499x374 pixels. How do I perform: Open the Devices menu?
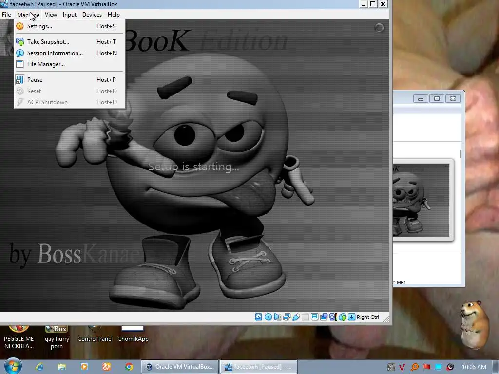pos(92,14)
